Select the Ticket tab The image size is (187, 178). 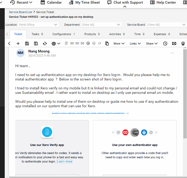18,34
